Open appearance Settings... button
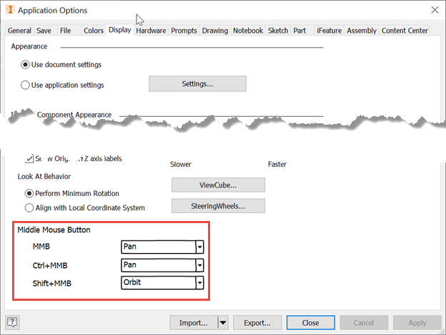Screen dimensions: 446x335 (197, 83)
